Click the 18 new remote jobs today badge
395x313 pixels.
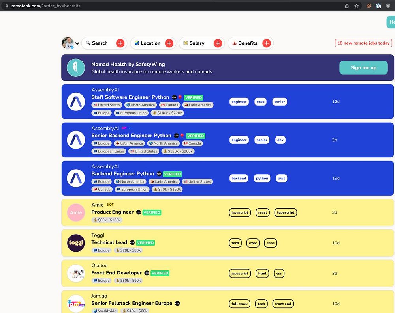click(363, 43)
